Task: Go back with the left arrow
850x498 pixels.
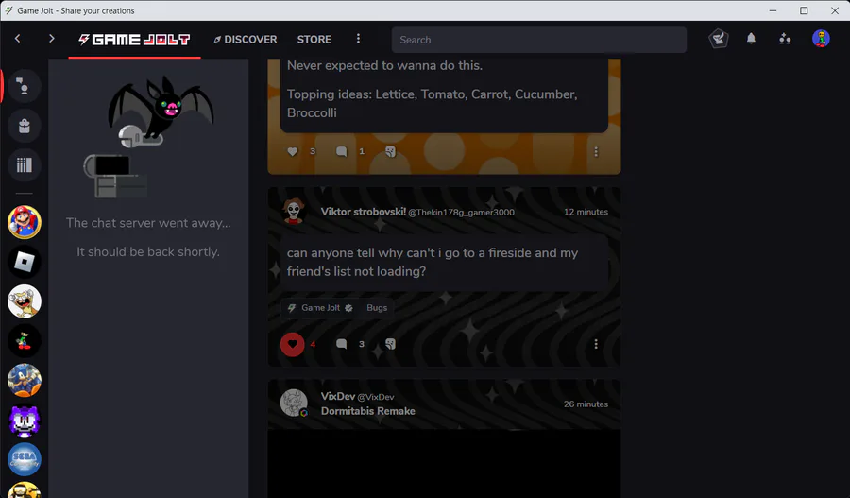Action: coord(17,39)
